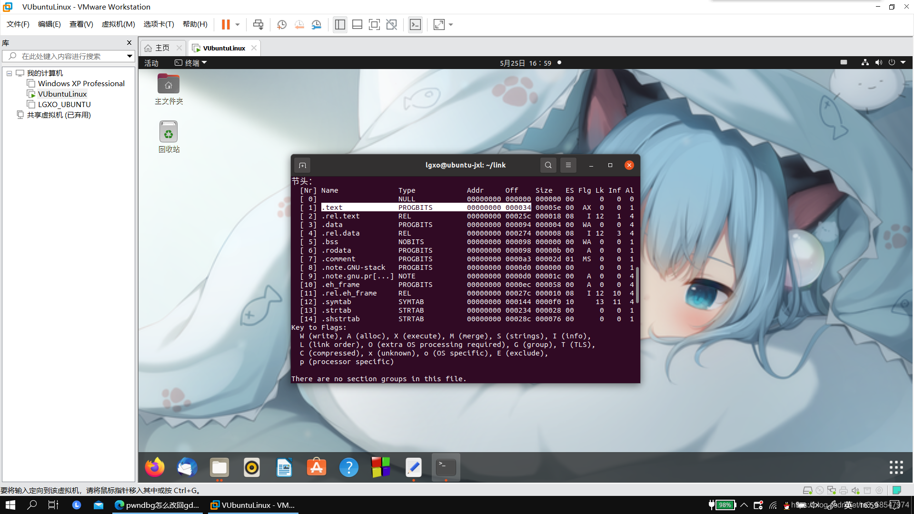Viewport: 914px width, 514px height.
Task: Select Windows XP Professional in the library
Action: point(81,84)
